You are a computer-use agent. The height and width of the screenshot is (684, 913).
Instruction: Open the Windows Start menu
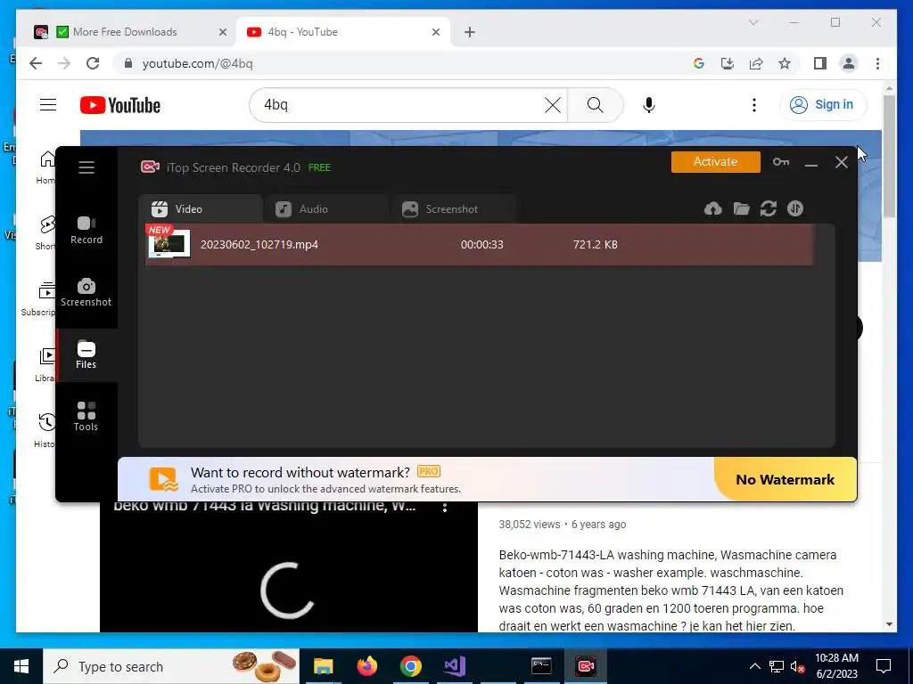coord(21,666)
